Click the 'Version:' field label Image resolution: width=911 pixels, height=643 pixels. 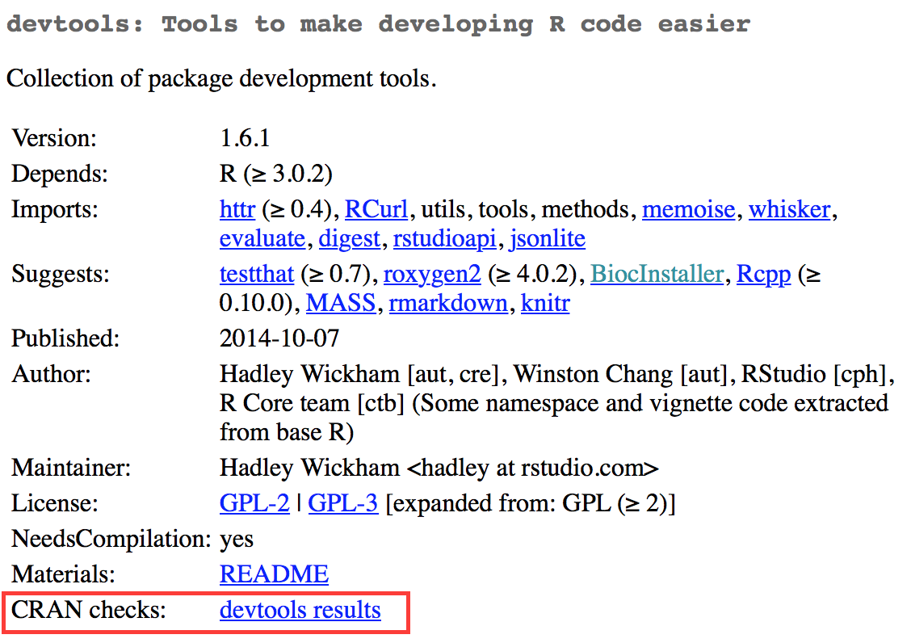54,138
